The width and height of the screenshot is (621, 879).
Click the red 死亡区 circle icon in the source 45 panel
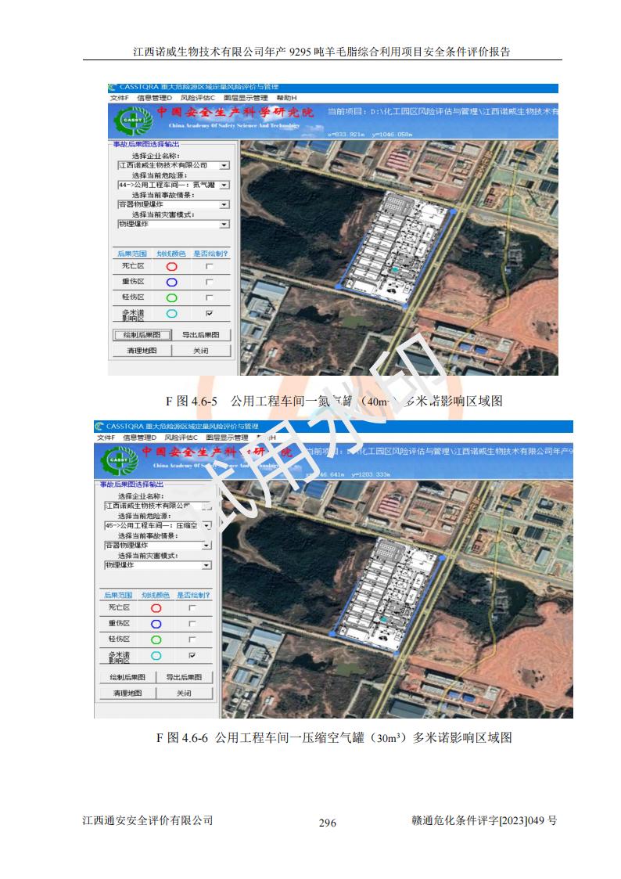(x=156, y=607)
